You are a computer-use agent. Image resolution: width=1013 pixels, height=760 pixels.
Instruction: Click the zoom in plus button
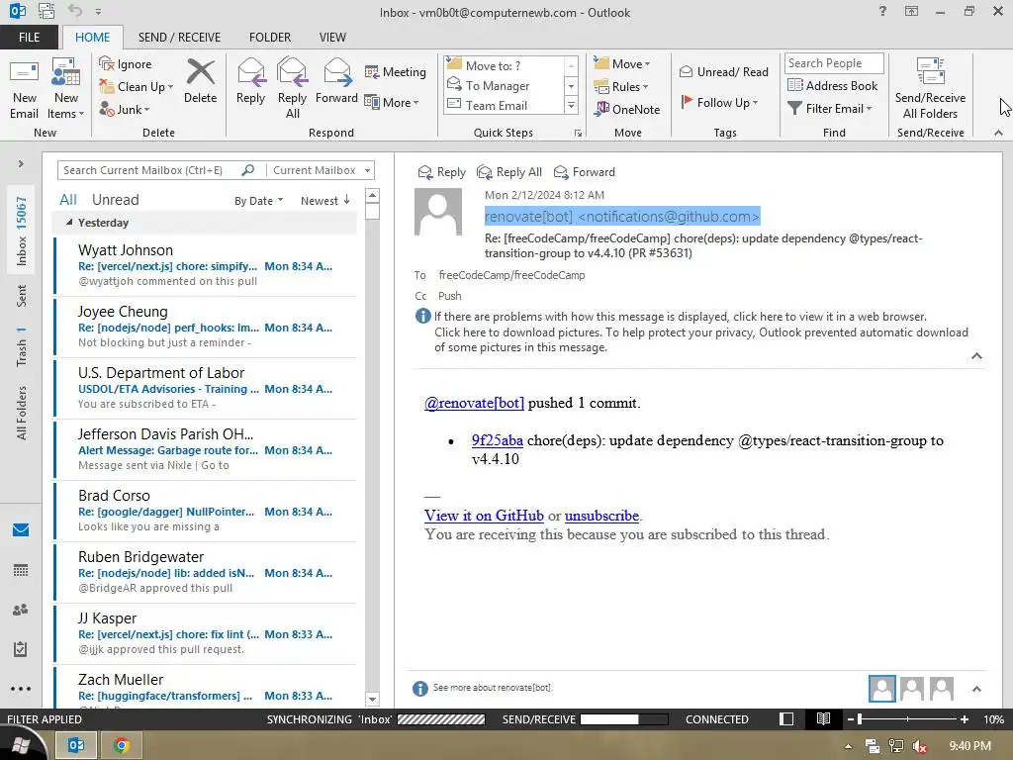click(x=964, y=719)
